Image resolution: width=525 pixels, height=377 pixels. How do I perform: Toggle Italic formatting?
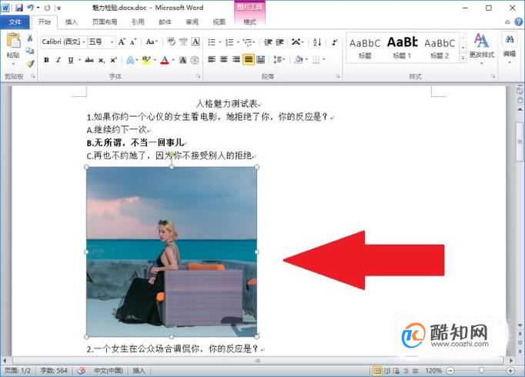tap(59, 60)
